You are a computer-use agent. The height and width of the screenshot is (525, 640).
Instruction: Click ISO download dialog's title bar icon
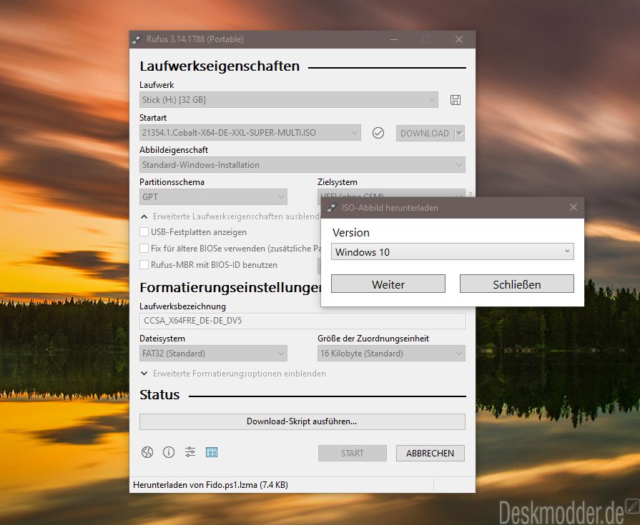(332, 207)
